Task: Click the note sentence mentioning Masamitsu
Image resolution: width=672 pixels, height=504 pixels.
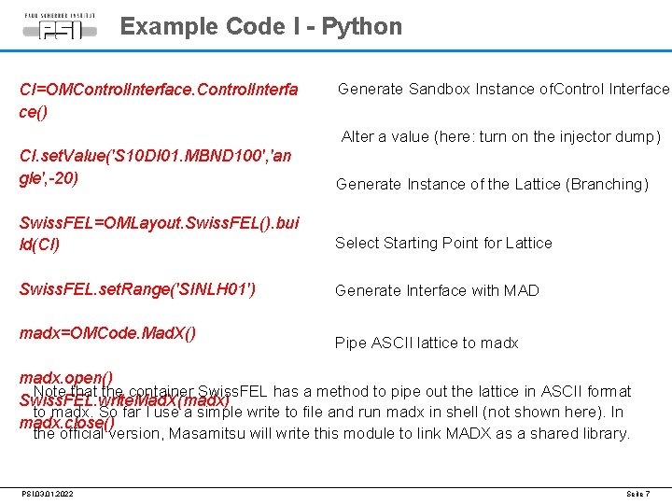Action: coord(373,433)
